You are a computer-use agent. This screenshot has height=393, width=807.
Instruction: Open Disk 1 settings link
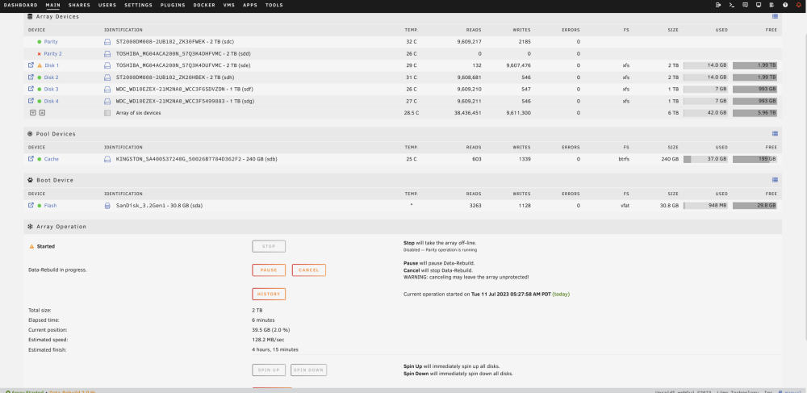click(52, 65)
